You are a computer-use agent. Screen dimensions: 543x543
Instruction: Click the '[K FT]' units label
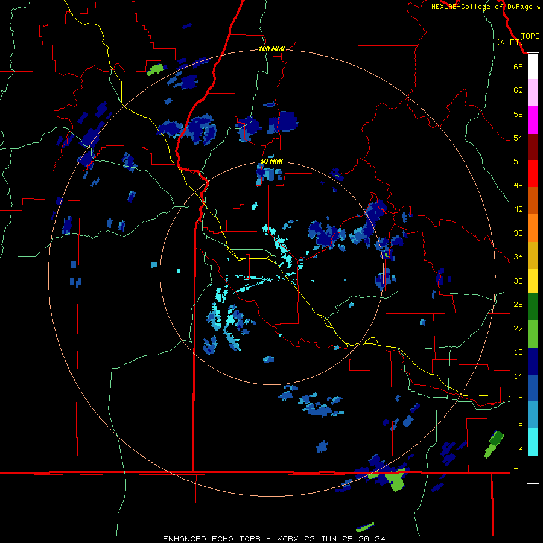pyautogui.click(x=510, y=42)
